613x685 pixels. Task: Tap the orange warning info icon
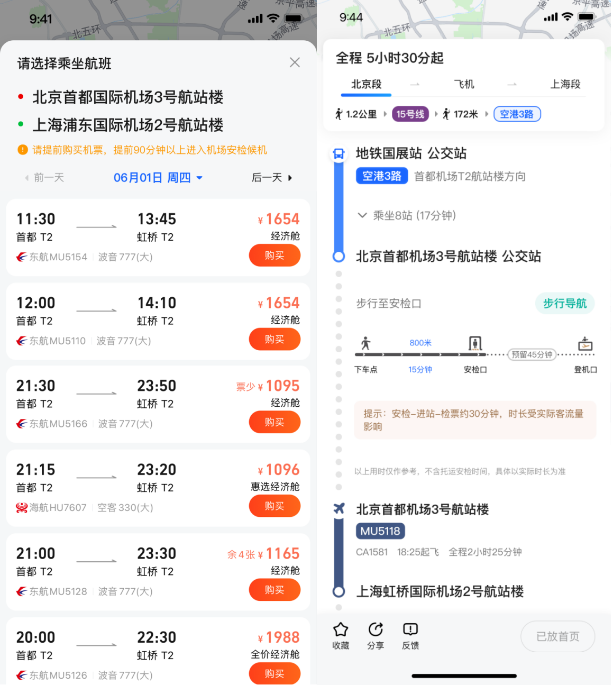point(23,150)
